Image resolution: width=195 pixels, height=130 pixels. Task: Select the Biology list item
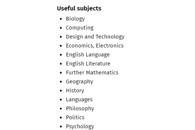[75, 19]
